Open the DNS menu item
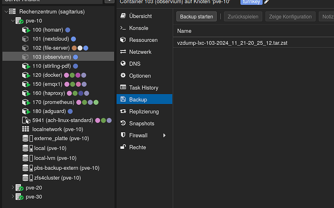Viewport: 334px width, 208px height. click(x=144, y=64)
